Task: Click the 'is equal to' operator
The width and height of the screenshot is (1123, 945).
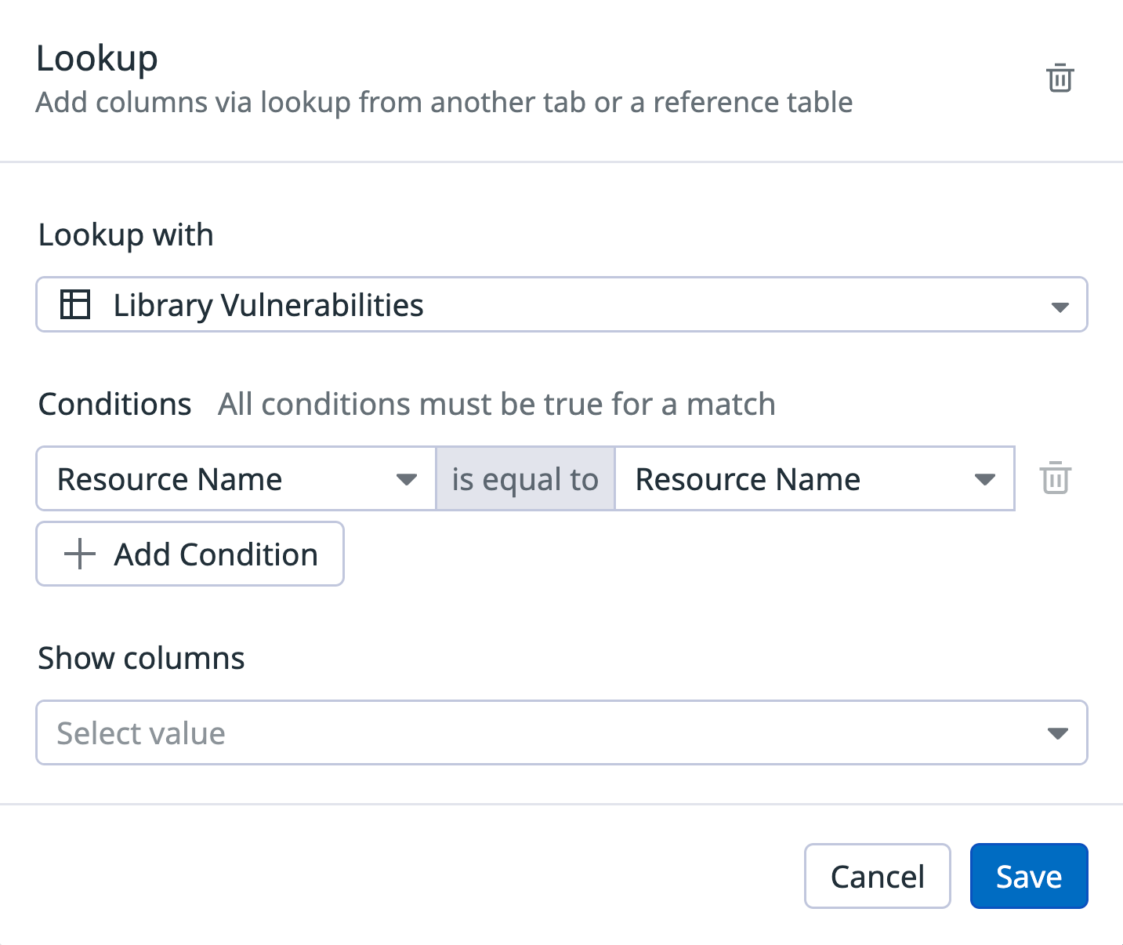Action: coord(524,478)
